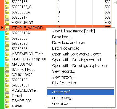117x109 pixels.
Task: Select the MA03607XB row name
Action: pos(22,64)
